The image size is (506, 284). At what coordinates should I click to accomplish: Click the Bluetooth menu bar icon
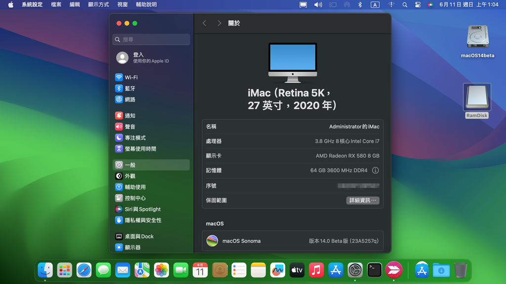coord(360,4)
